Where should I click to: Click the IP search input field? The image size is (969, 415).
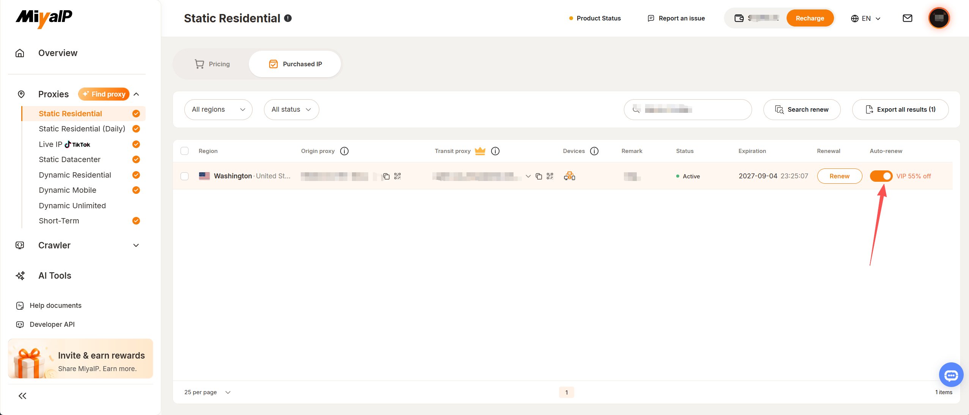pyautogui.click(x=687, y=109)
